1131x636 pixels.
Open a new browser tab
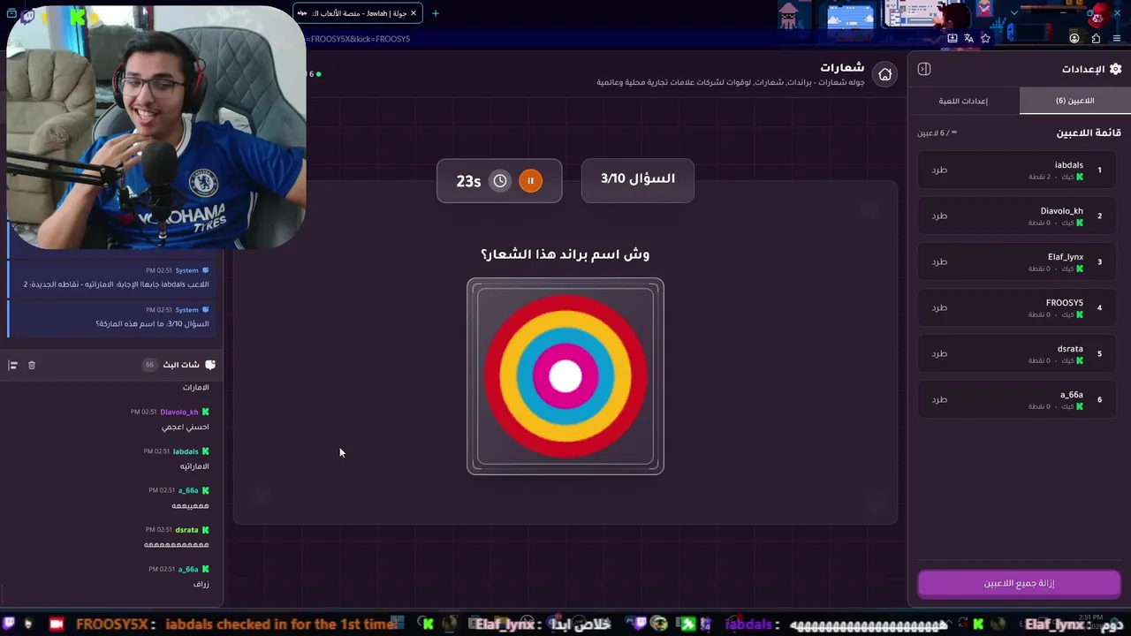point(436,13)
